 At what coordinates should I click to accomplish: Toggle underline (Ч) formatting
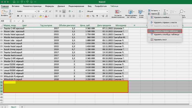25,16
